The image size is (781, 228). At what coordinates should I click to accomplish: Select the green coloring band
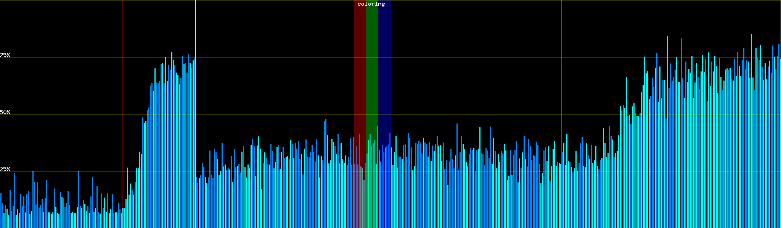coord(372,76)
